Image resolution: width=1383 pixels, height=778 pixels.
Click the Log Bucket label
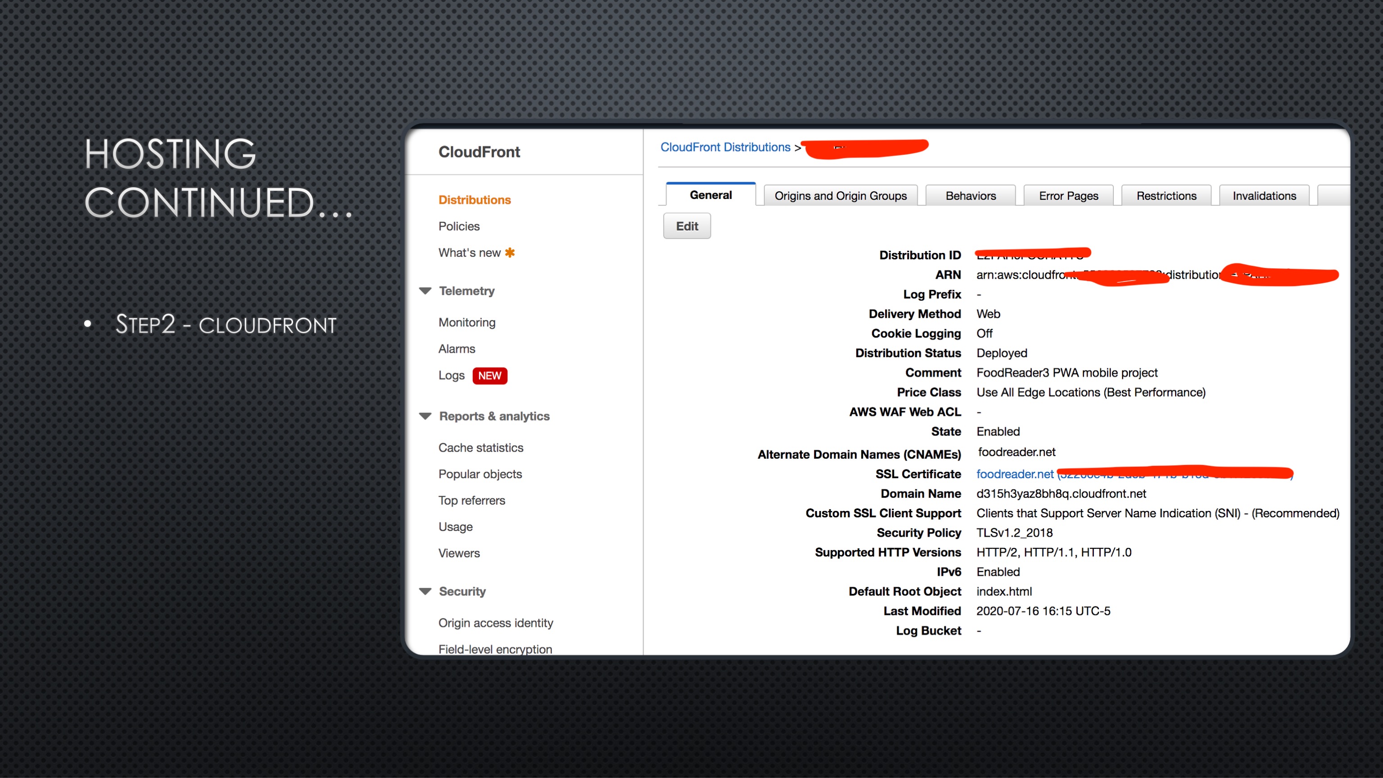tap(928, 630)
